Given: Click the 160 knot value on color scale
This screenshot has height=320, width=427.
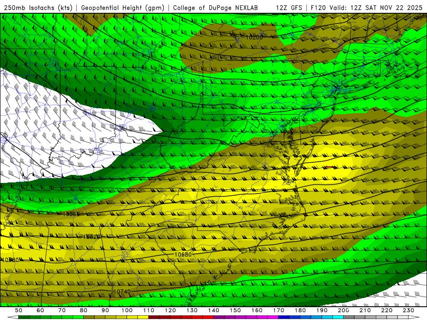Looking at the screenshot, I should pos(257,310).
